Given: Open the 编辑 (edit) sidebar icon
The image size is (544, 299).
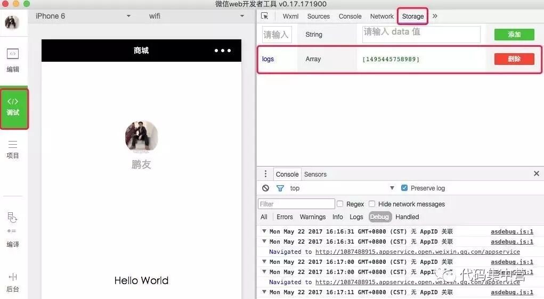Looking at the screenshot, I should [13, 60].
